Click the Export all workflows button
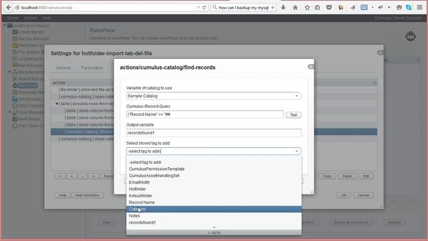428x241 pixels. coord(350,222)
